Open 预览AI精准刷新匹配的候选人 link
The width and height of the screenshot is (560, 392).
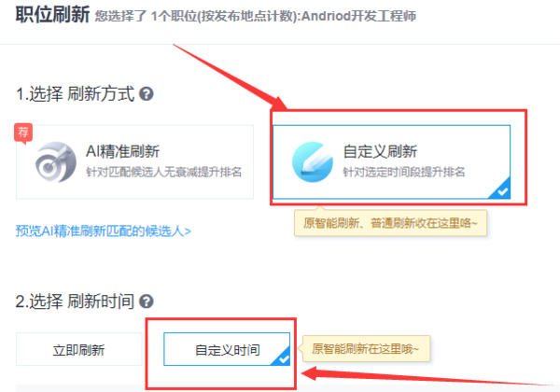pyautogui.click(x=104, y=231)
